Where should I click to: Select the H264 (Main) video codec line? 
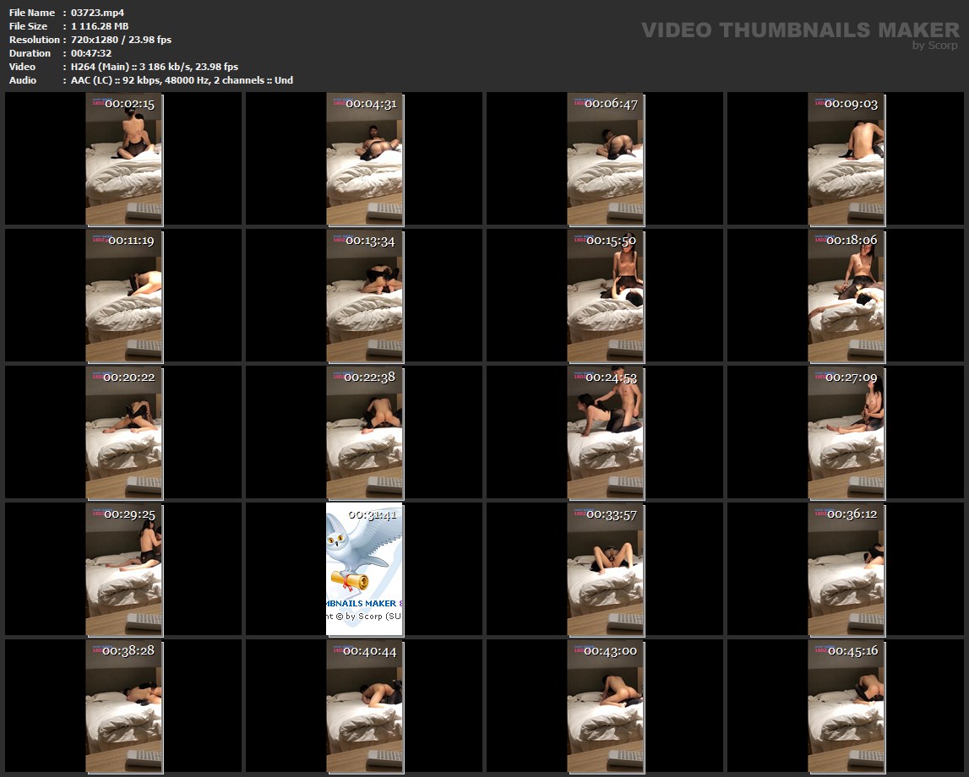pyautogui.click(x=155, y=67)
